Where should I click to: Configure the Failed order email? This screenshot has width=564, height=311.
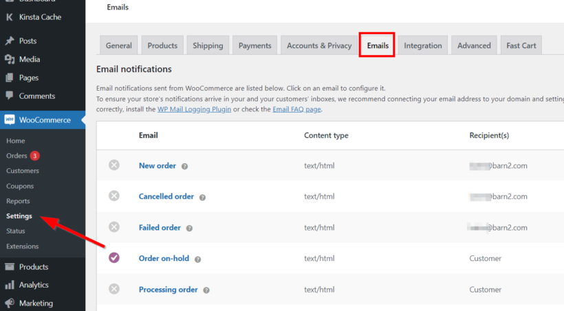(160, 227)
